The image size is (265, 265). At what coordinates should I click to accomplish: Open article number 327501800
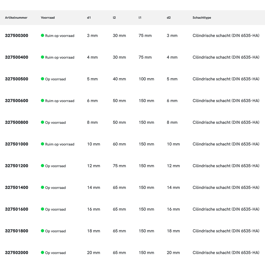[16, 231]
